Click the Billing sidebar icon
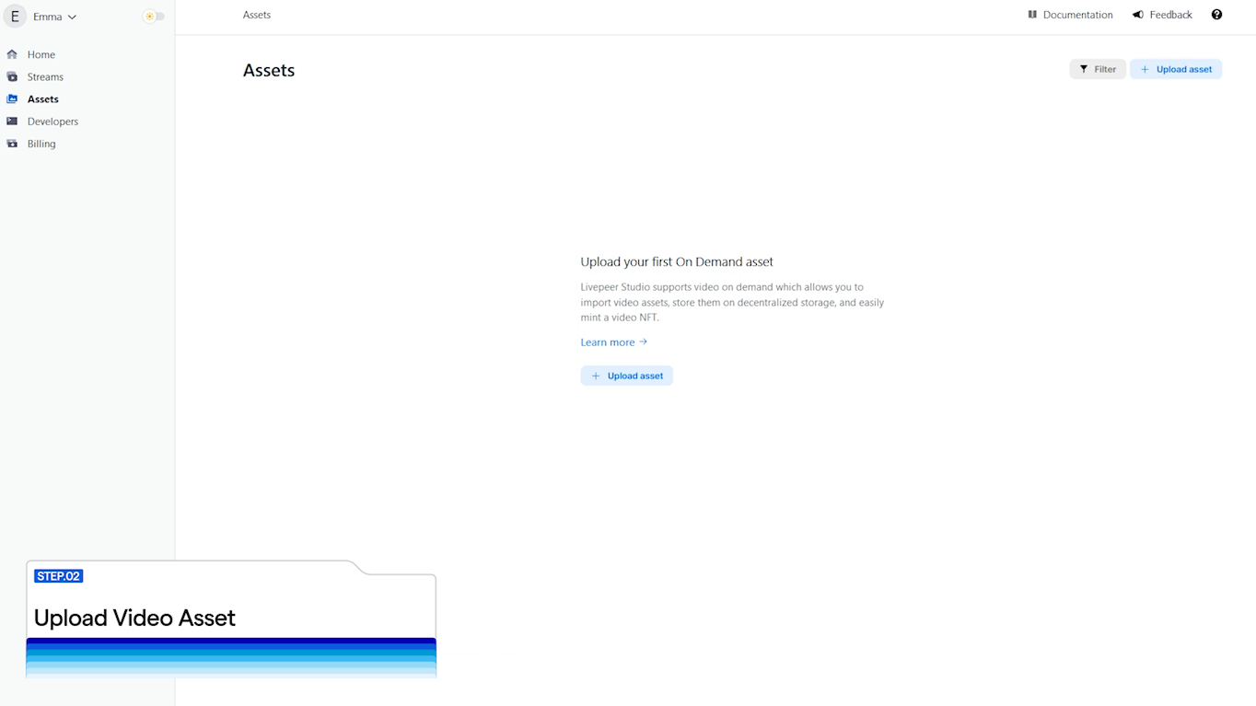Image resolution: width=1256 pixels, height=706 pixels. pyautogui.click(x=12, y=144)
